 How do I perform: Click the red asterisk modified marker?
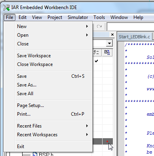tap(107, 141)
